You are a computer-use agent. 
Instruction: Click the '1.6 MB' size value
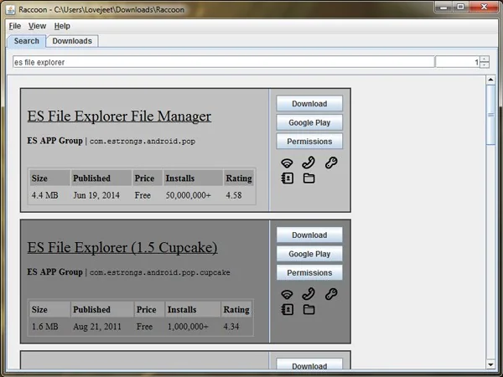45,327
